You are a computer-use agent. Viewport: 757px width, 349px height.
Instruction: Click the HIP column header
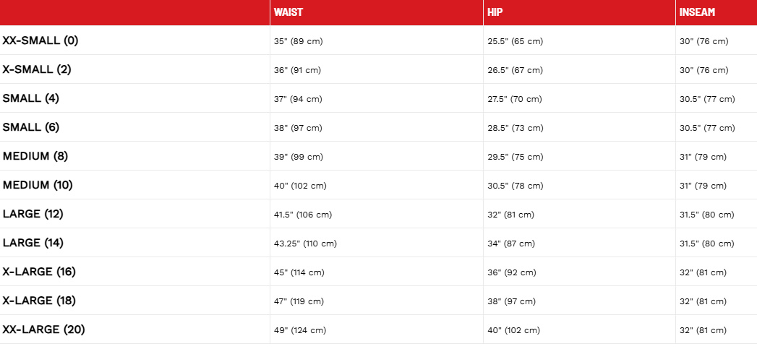tap(495, 12)
